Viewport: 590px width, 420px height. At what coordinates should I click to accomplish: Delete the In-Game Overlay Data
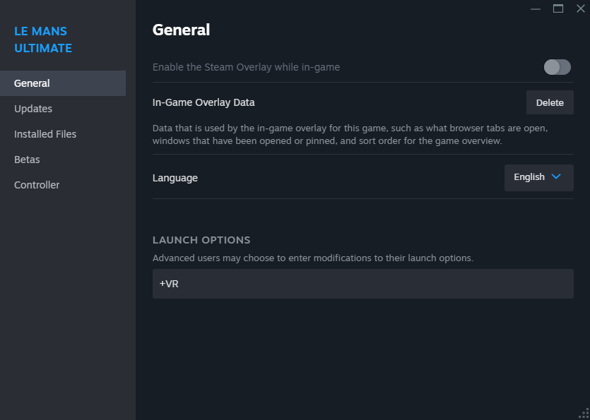[550, 102]
